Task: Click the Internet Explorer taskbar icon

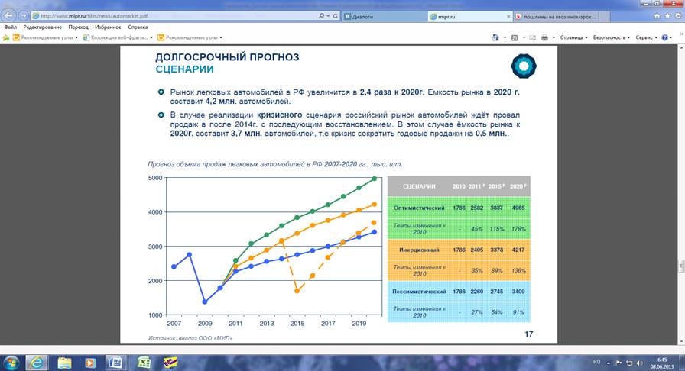Action: [37, 363]
